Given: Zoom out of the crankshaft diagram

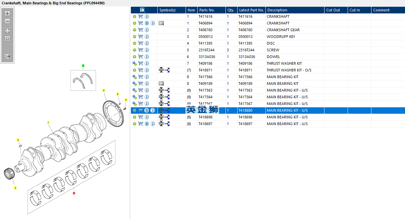Looking at the screenshot, I should 7,21.
